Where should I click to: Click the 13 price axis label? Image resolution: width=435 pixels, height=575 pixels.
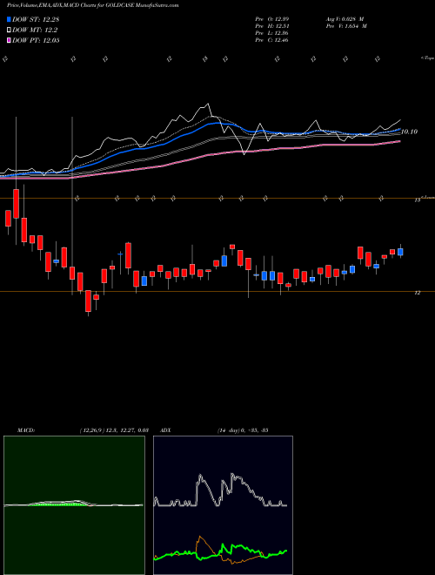coord(417,200)
